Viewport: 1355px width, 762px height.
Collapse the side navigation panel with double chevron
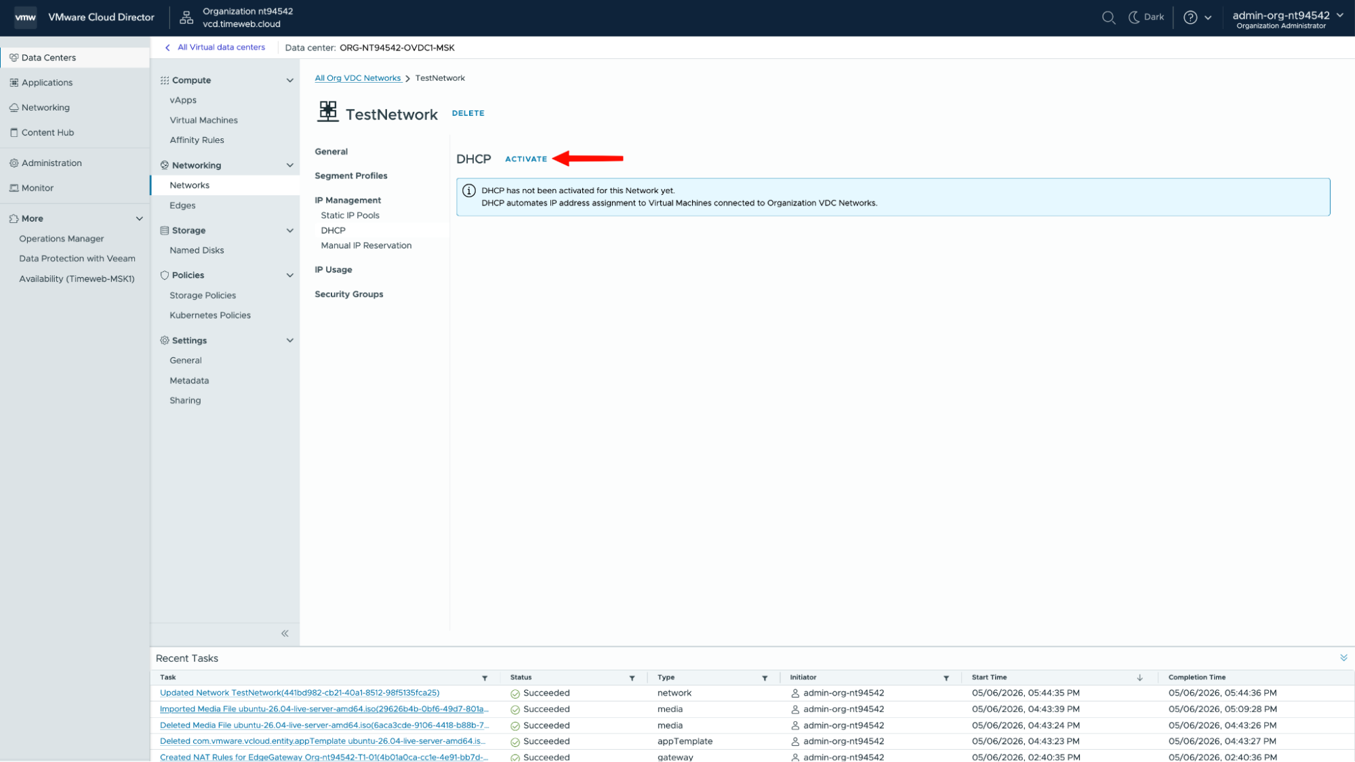[285, 633]
